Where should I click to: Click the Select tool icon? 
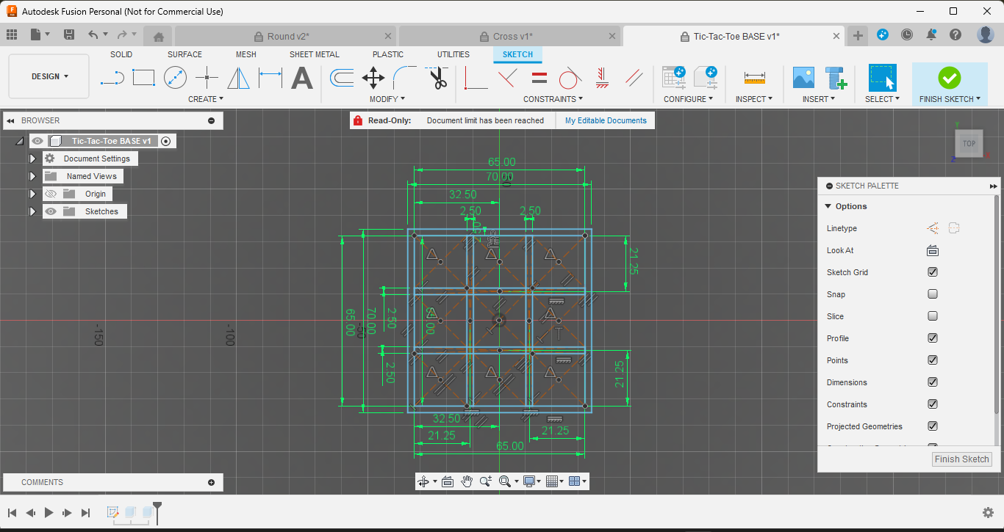883,77
